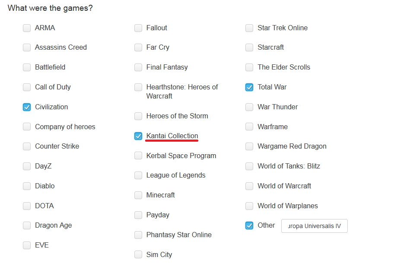The image size is (394, 270).
Task: Tick the Battlefield checkbox
Action: (x=27, y=67)
